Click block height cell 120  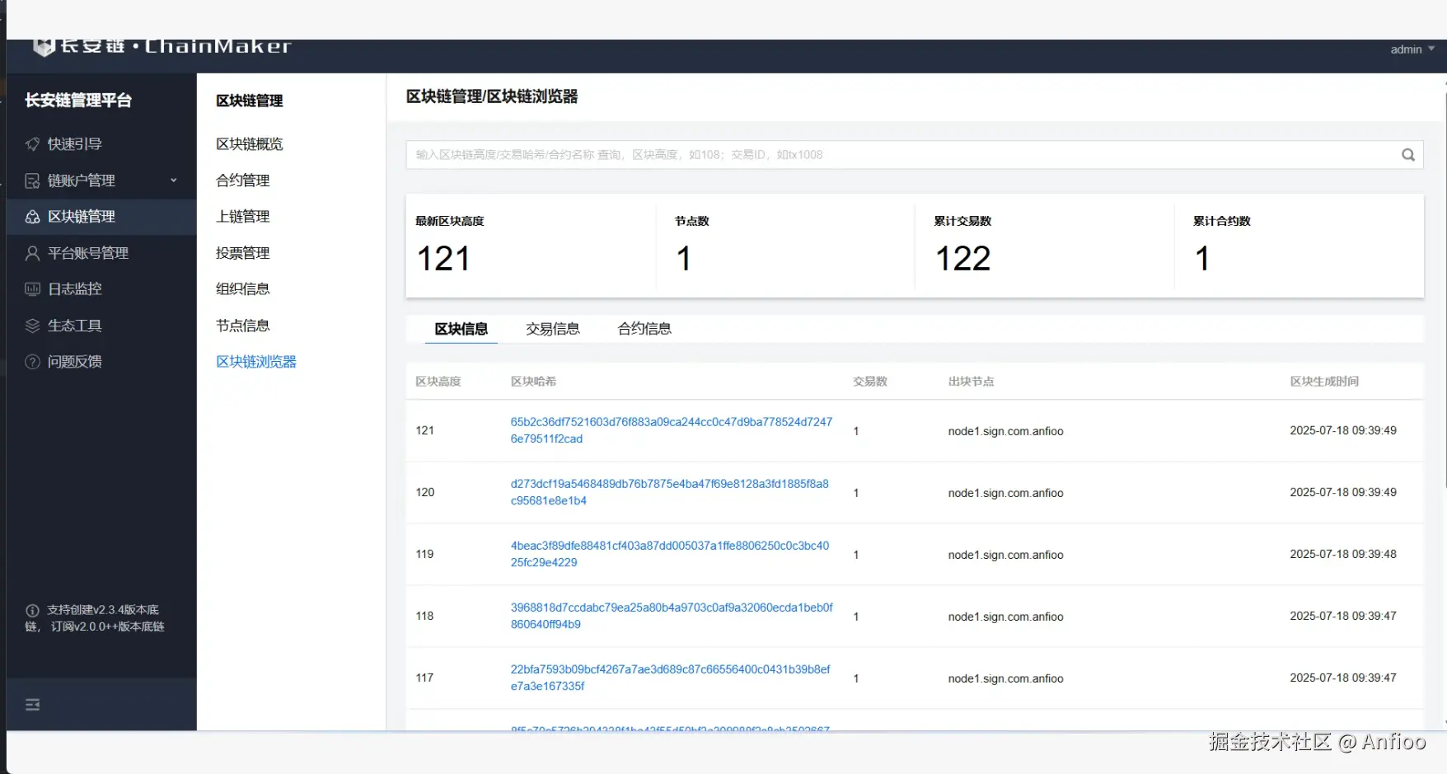[x=424, y=492]
